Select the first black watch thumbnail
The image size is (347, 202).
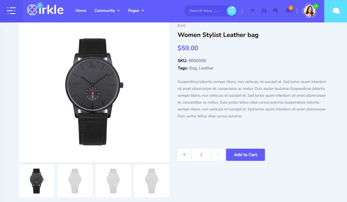(x=37, y=181)
